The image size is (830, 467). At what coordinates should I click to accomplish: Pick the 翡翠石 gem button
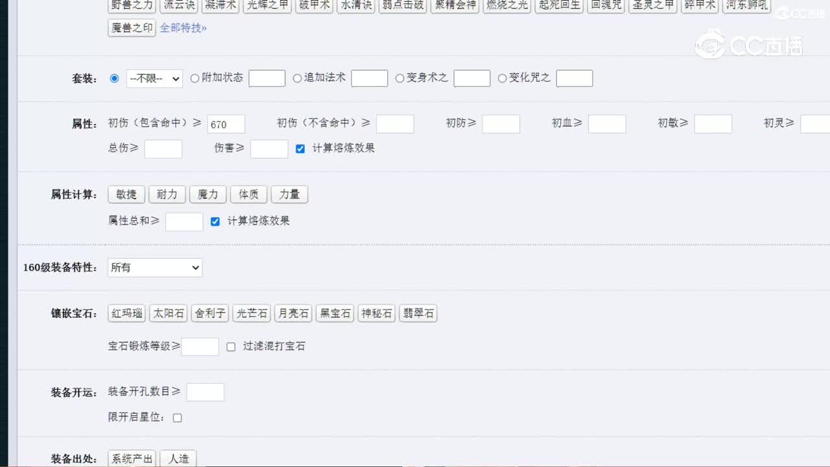pos(418,313)
